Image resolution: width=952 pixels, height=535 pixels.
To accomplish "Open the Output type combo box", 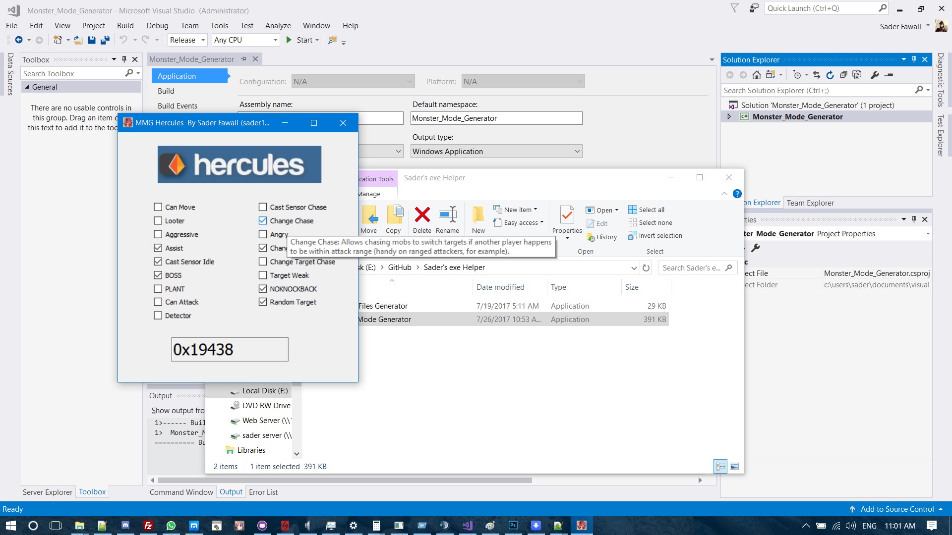I will coord(496,152).
